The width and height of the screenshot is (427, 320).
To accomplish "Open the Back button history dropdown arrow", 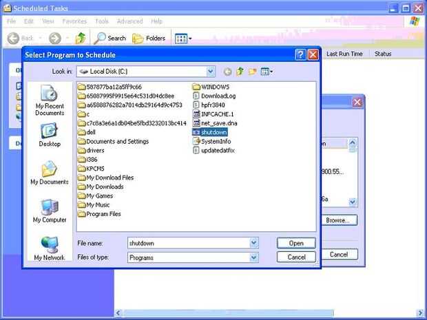I will [x=41, y=39].
